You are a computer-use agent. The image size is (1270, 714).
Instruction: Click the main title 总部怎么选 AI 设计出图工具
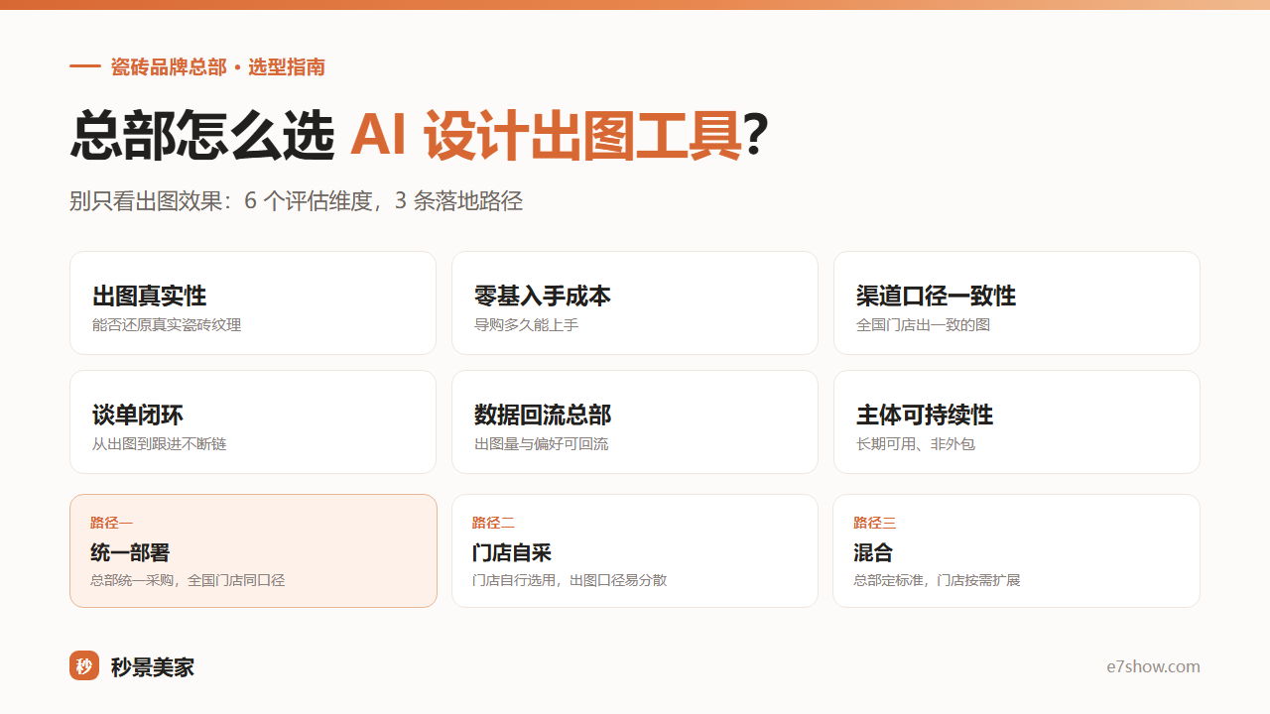point(419,136)
